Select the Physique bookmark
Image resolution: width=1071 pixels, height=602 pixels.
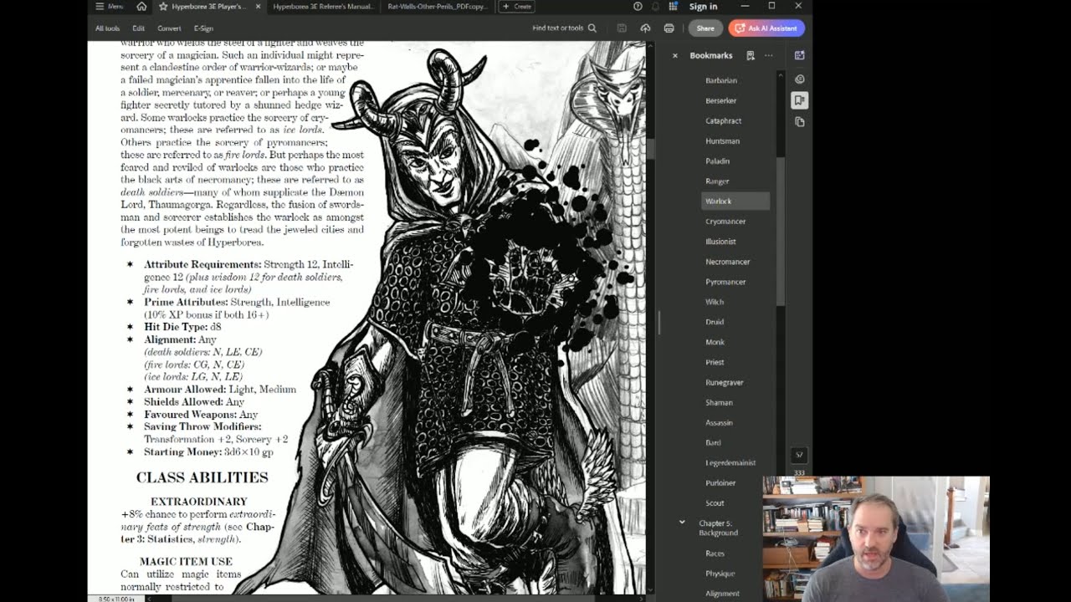pyautogui.click(x=720, y=574)
